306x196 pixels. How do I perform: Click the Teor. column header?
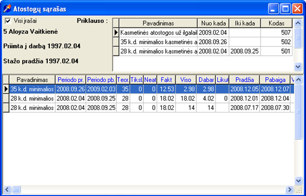point(123,80)
